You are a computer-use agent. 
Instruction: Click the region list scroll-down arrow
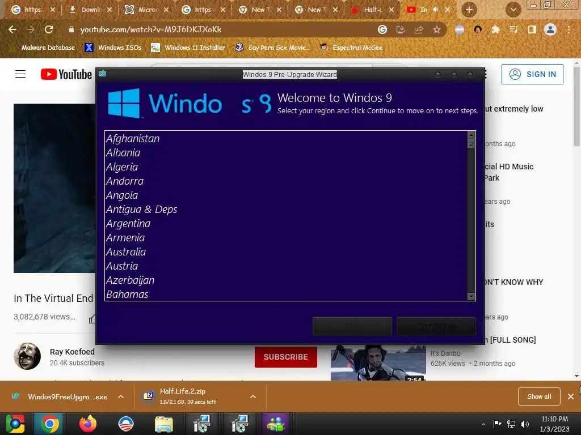(471, 296)
